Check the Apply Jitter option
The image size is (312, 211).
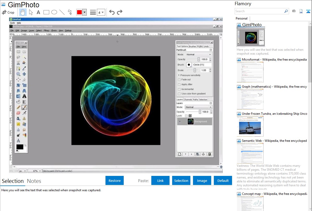click(x=179, y=84)
